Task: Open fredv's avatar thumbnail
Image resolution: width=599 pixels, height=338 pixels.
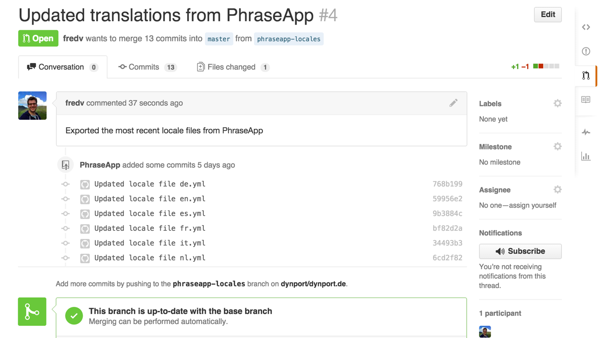Action: (x=33, y=106)
